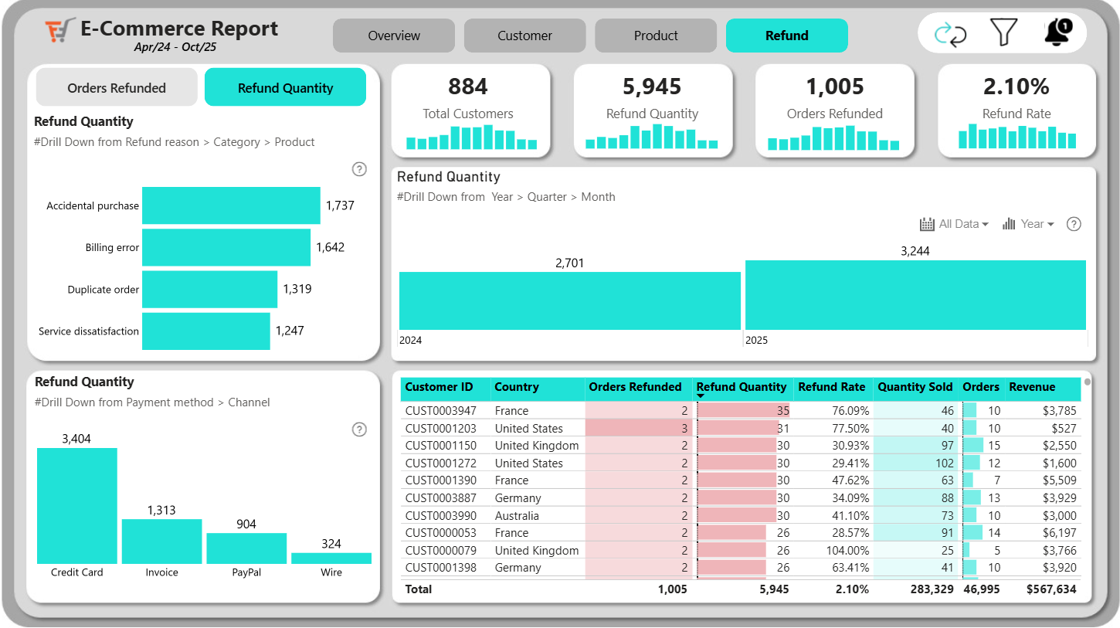Select the Refund tab
Image resolution: width=1120 pixels, height=628 pixels.
pos(787,36)
